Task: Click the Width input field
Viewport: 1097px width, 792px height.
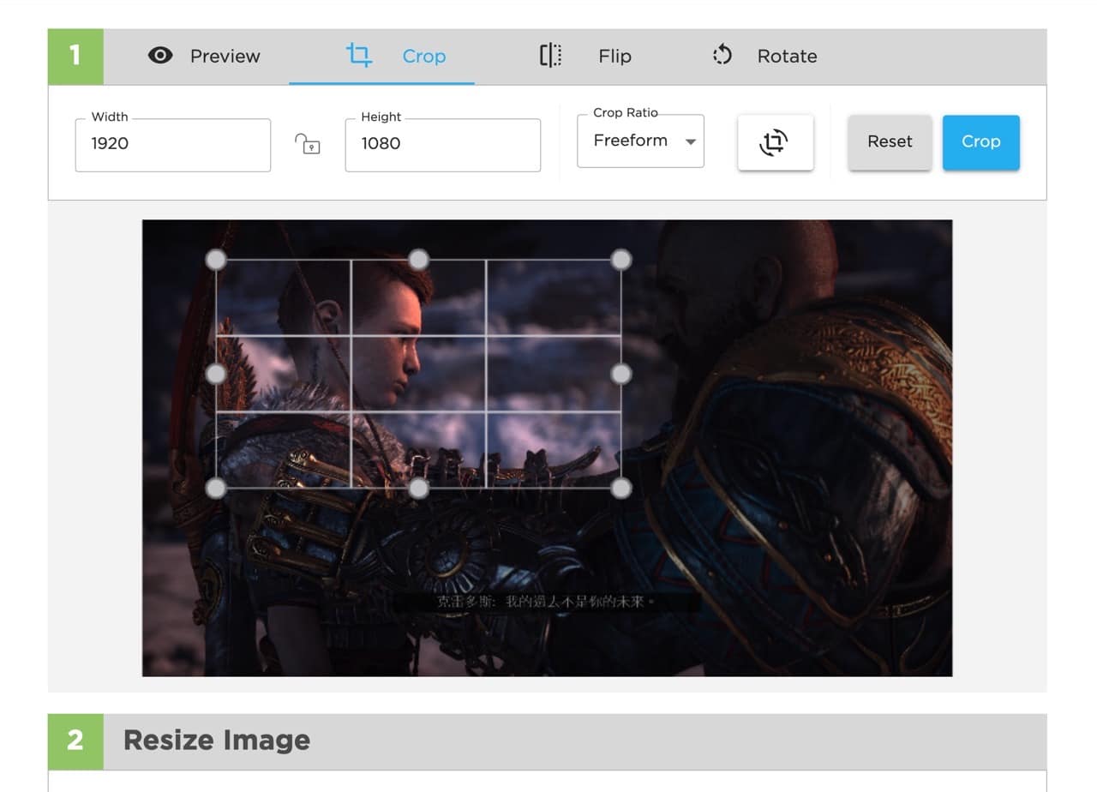Action: click(173, 145)
